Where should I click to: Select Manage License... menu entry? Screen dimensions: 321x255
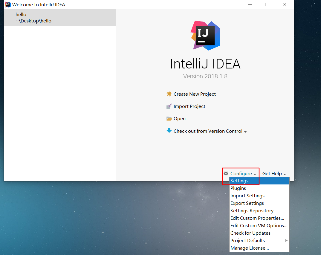pos(259,248)
